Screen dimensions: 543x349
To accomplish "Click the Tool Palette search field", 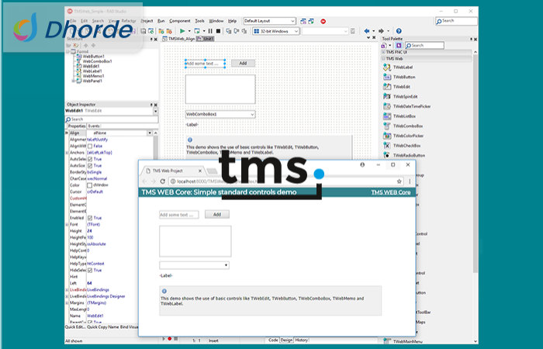I will pos(424,45).
